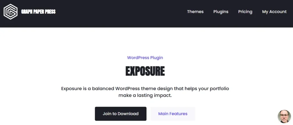Click the EXPOSURE heading title
Viewport: 293px width, 125px height.
(x=145, y=71)
